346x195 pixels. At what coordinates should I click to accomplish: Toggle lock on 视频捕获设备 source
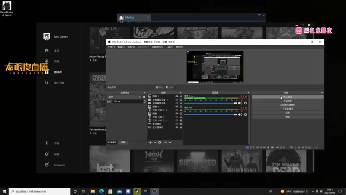pyautogui.click(x=181, y=103)
